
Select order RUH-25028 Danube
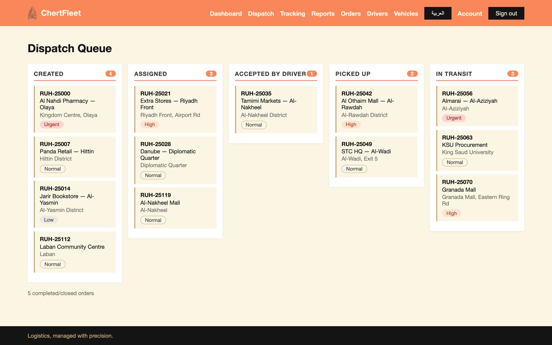point(175,160)
